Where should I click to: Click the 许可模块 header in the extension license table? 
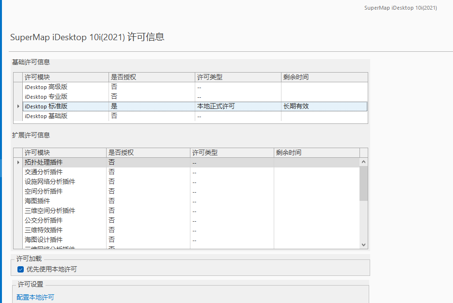(x=64, y=152)
